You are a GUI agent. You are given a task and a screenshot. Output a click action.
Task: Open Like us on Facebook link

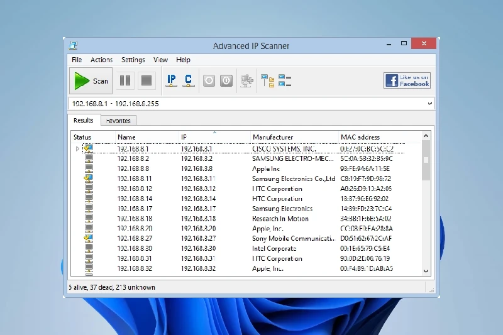(407, 80)
